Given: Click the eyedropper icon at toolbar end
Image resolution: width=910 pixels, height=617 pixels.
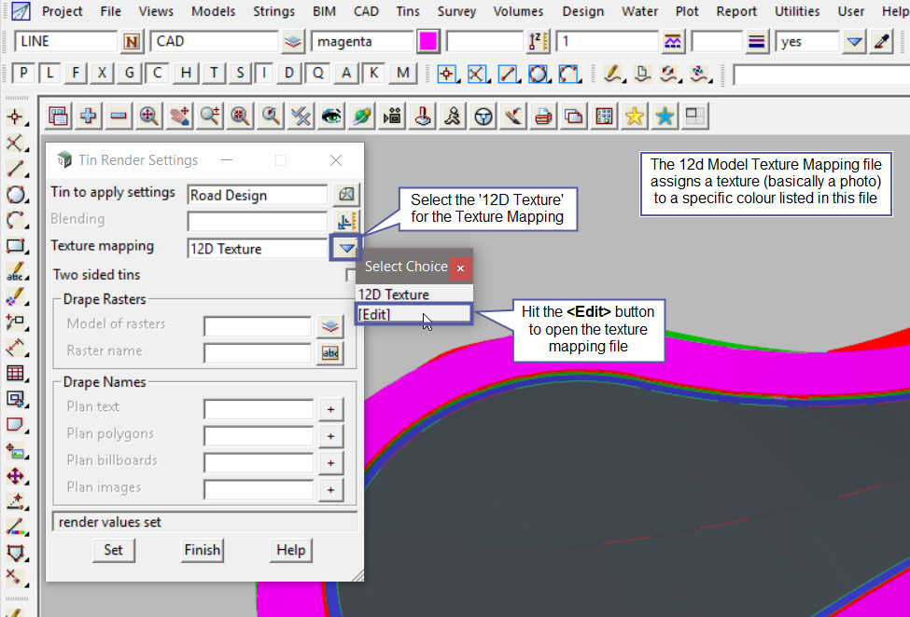Looking at the screenshot, I should point(882,42).
